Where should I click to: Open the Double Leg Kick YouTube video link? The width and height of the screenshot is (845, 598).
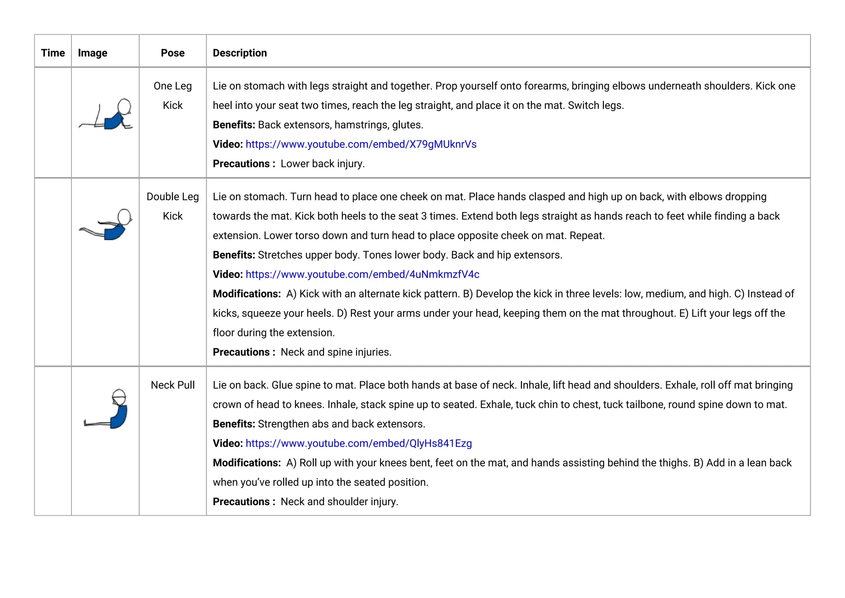[362, 274]
